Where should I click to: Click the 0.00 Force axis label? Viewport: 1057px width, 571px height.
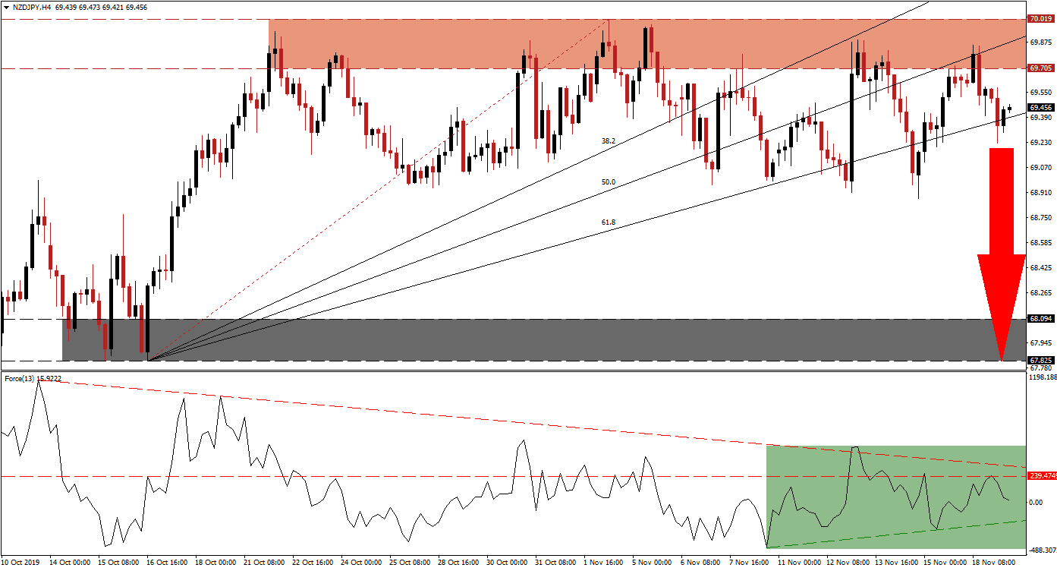tap(1036, 502)
